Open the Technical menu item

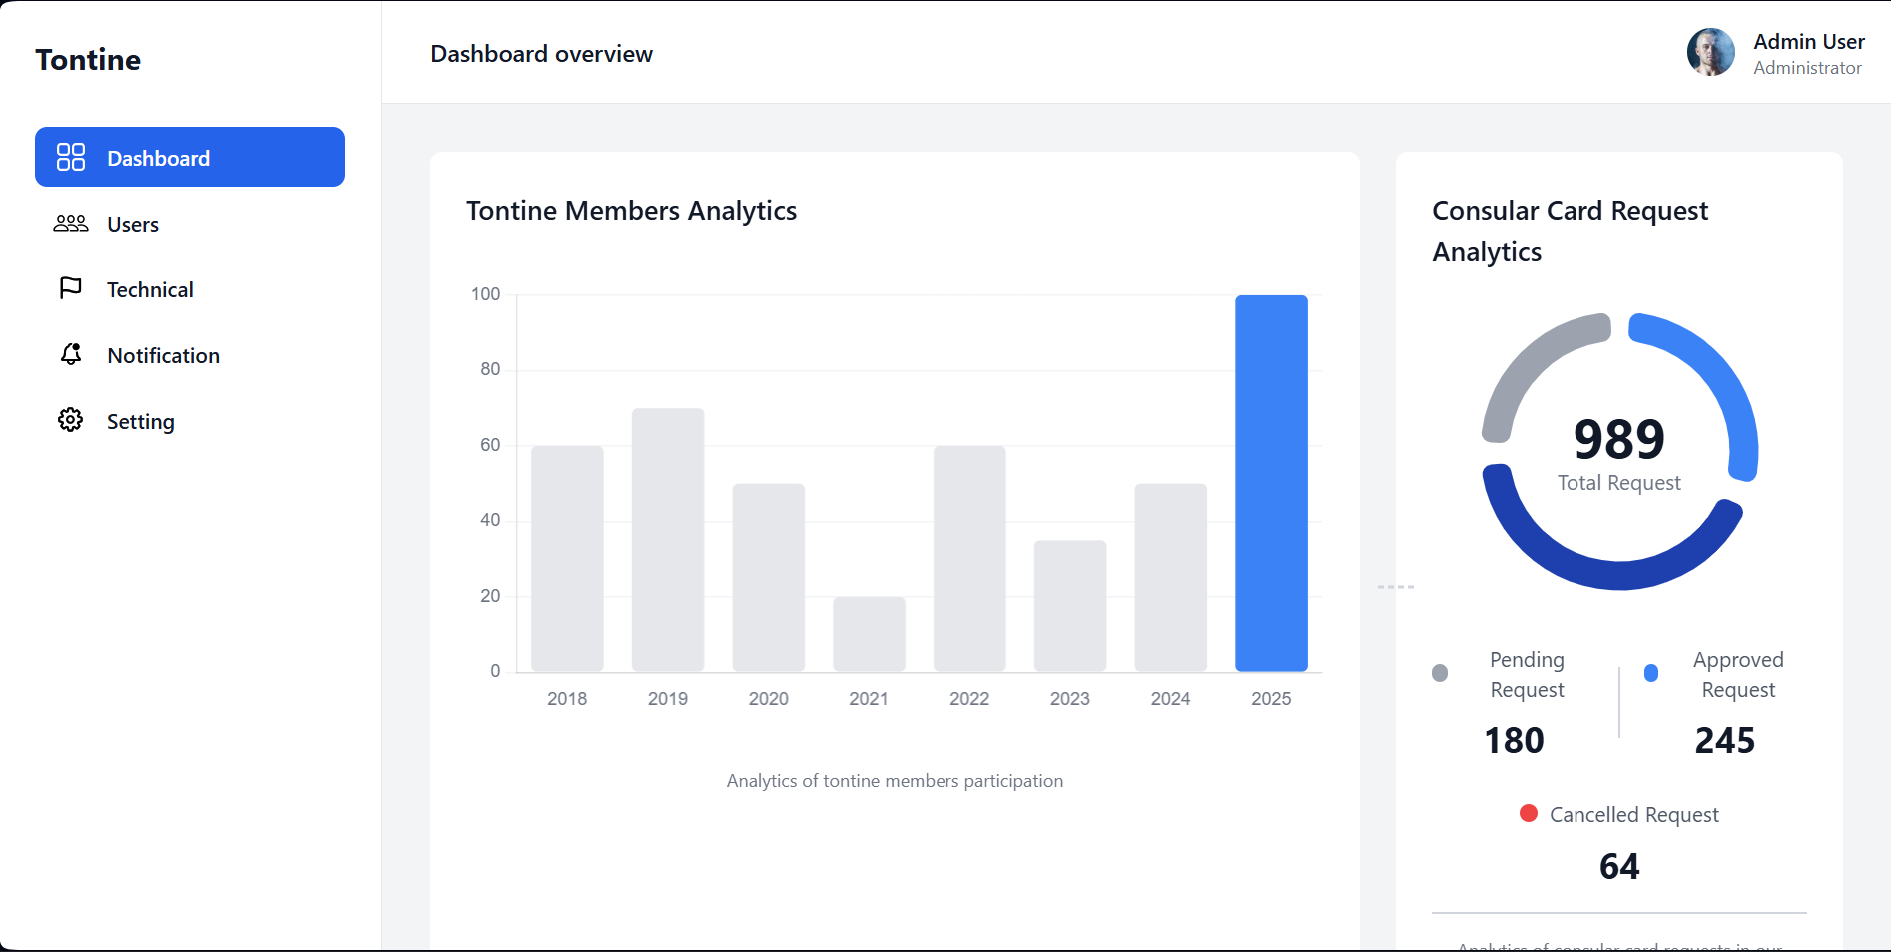(x=150, y=290)
